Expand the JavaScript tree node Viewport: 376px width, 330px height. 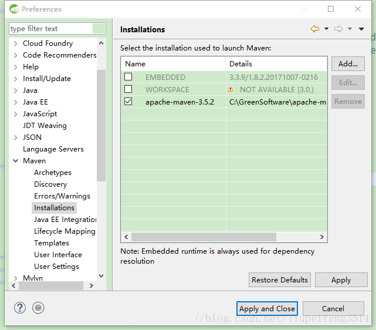pos(16,114)
